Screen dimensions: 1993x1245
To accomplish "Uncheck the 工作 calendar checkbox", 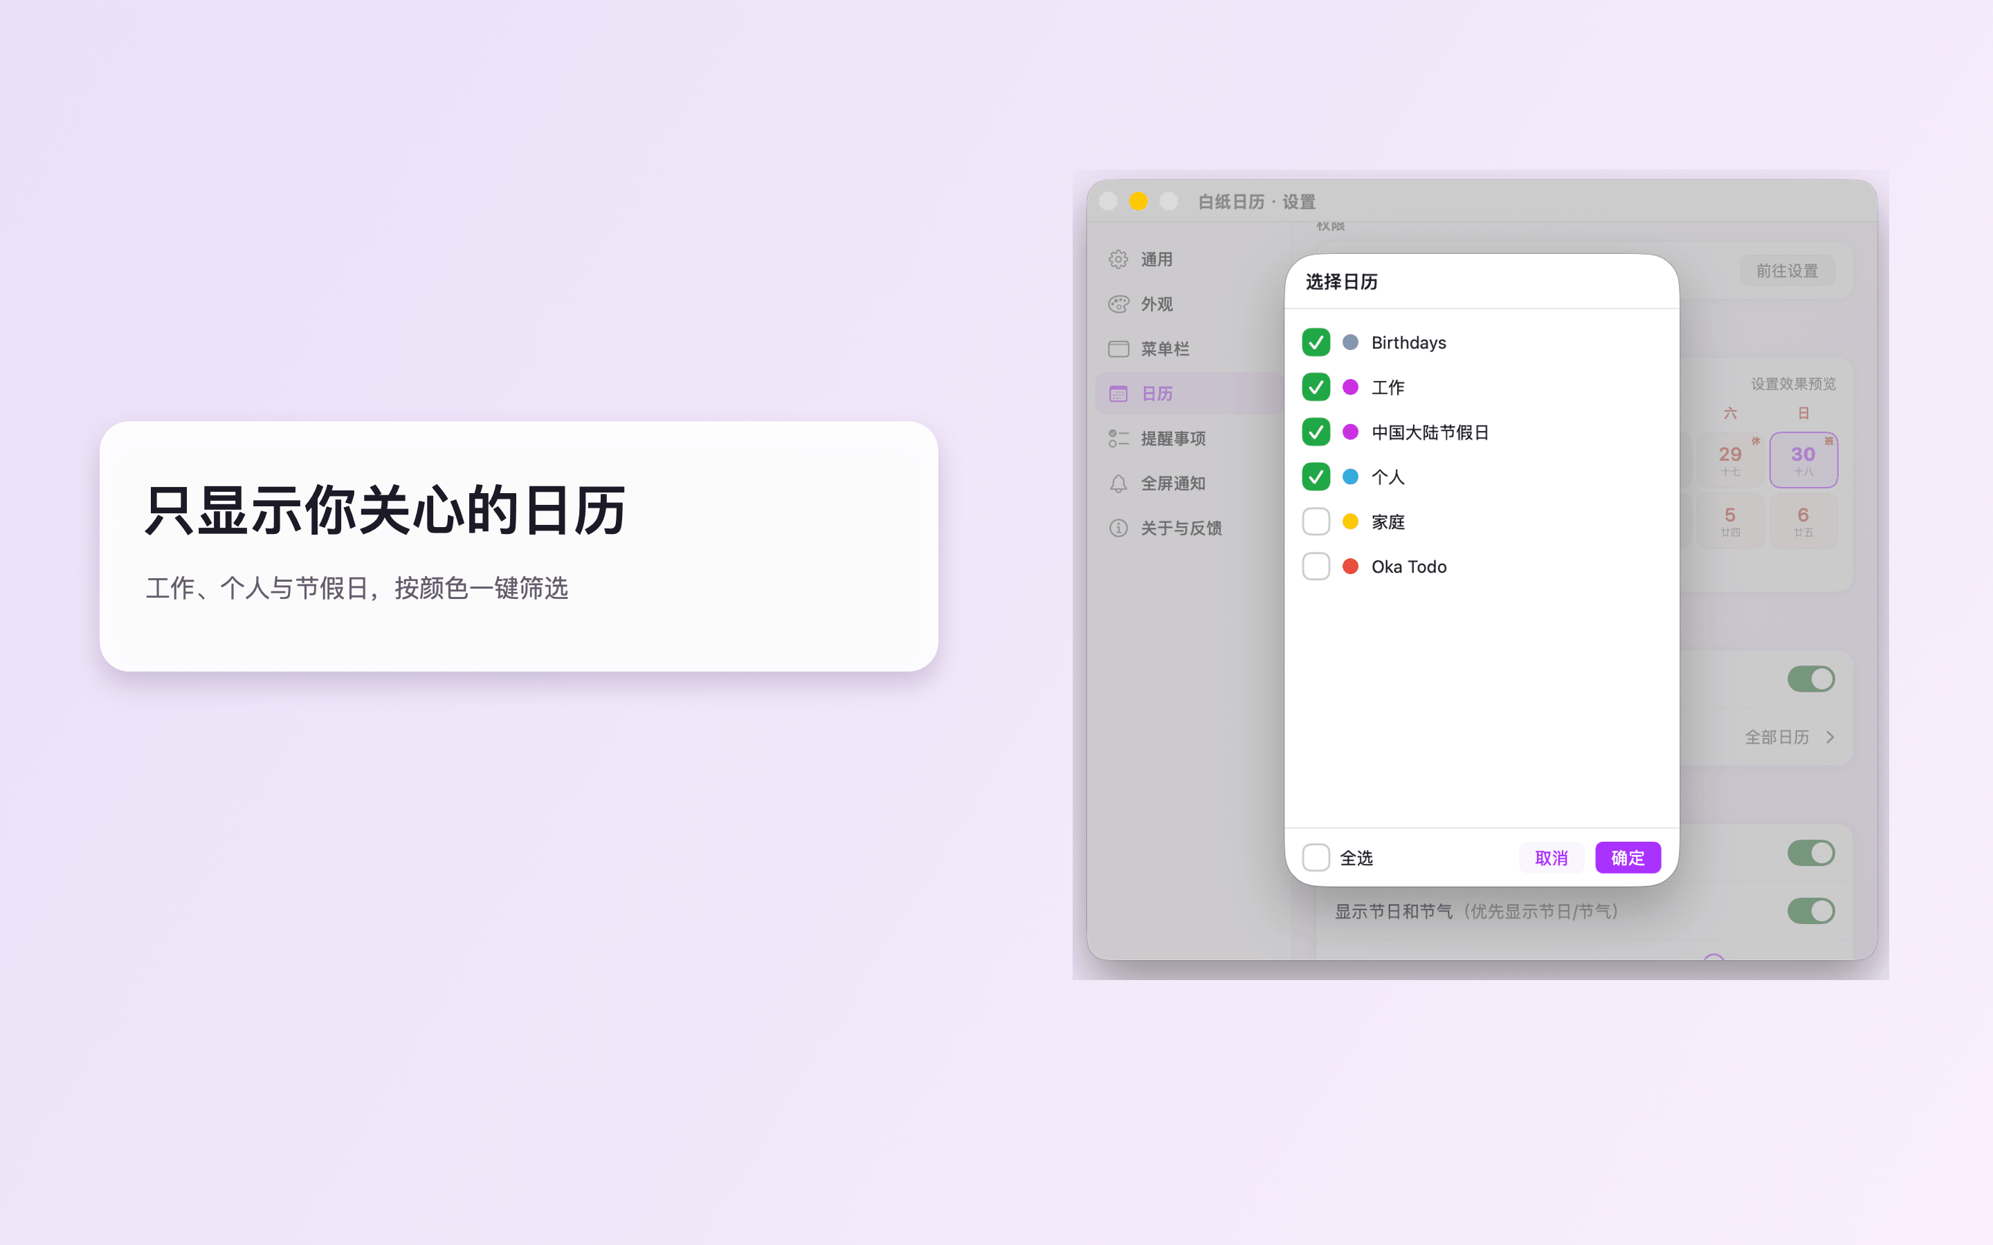I will point(1316,387).
